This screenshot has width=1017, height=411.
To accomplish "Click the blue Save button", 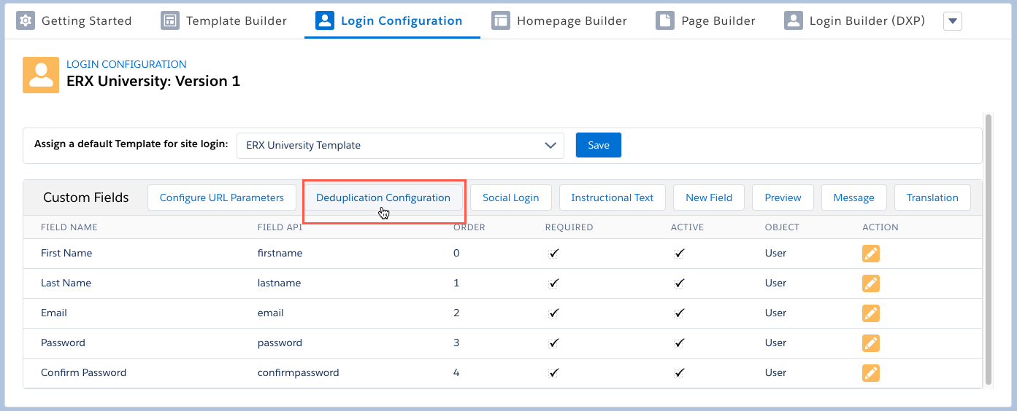I will pos(598,145).
